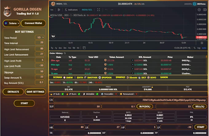The height and width of the screenshot is (136, 209).
Task: Click the CA contract address field
Action: click(x=130, y=100)
